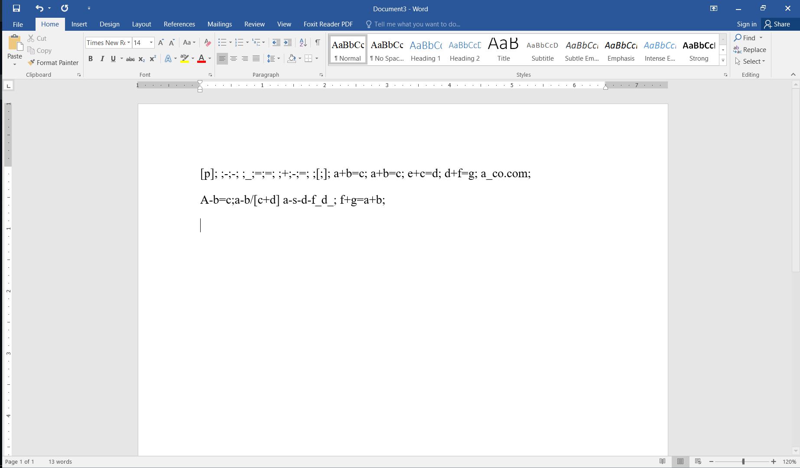This screenshot has height=468, width=800.
Task: Click the Replace button
Action: click(750, 50)
